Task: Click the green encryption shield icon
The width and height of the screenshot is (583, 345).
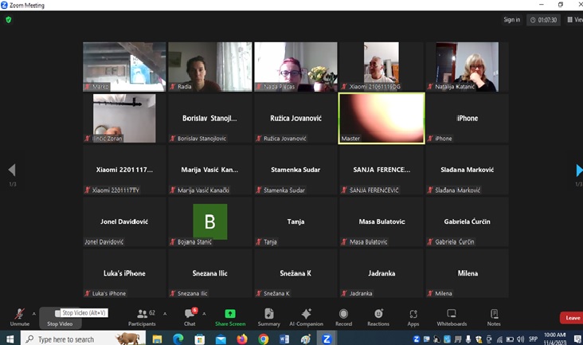Action: (x=9, y=20)
